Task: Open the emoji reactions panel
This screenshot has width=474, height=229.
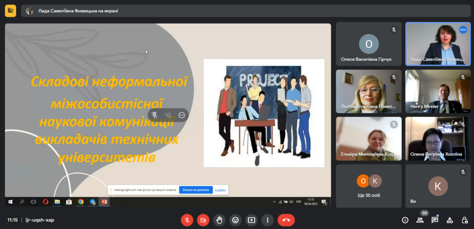Action: (x=235, y=220)
